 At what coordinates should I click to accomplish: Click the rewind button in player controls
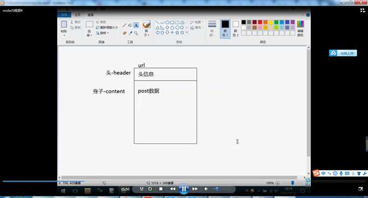pos(173,189)
